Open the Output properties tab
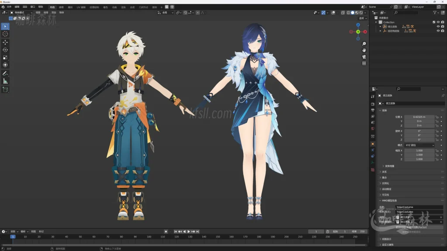This screenshot has width=447, height=251. coord(373,110)
